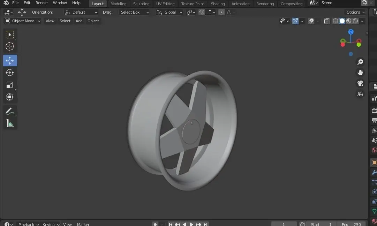The height and width of the screenshot is (226, 377).
Task: Toggle snapping magnet
Action: [x=202, y=12]
